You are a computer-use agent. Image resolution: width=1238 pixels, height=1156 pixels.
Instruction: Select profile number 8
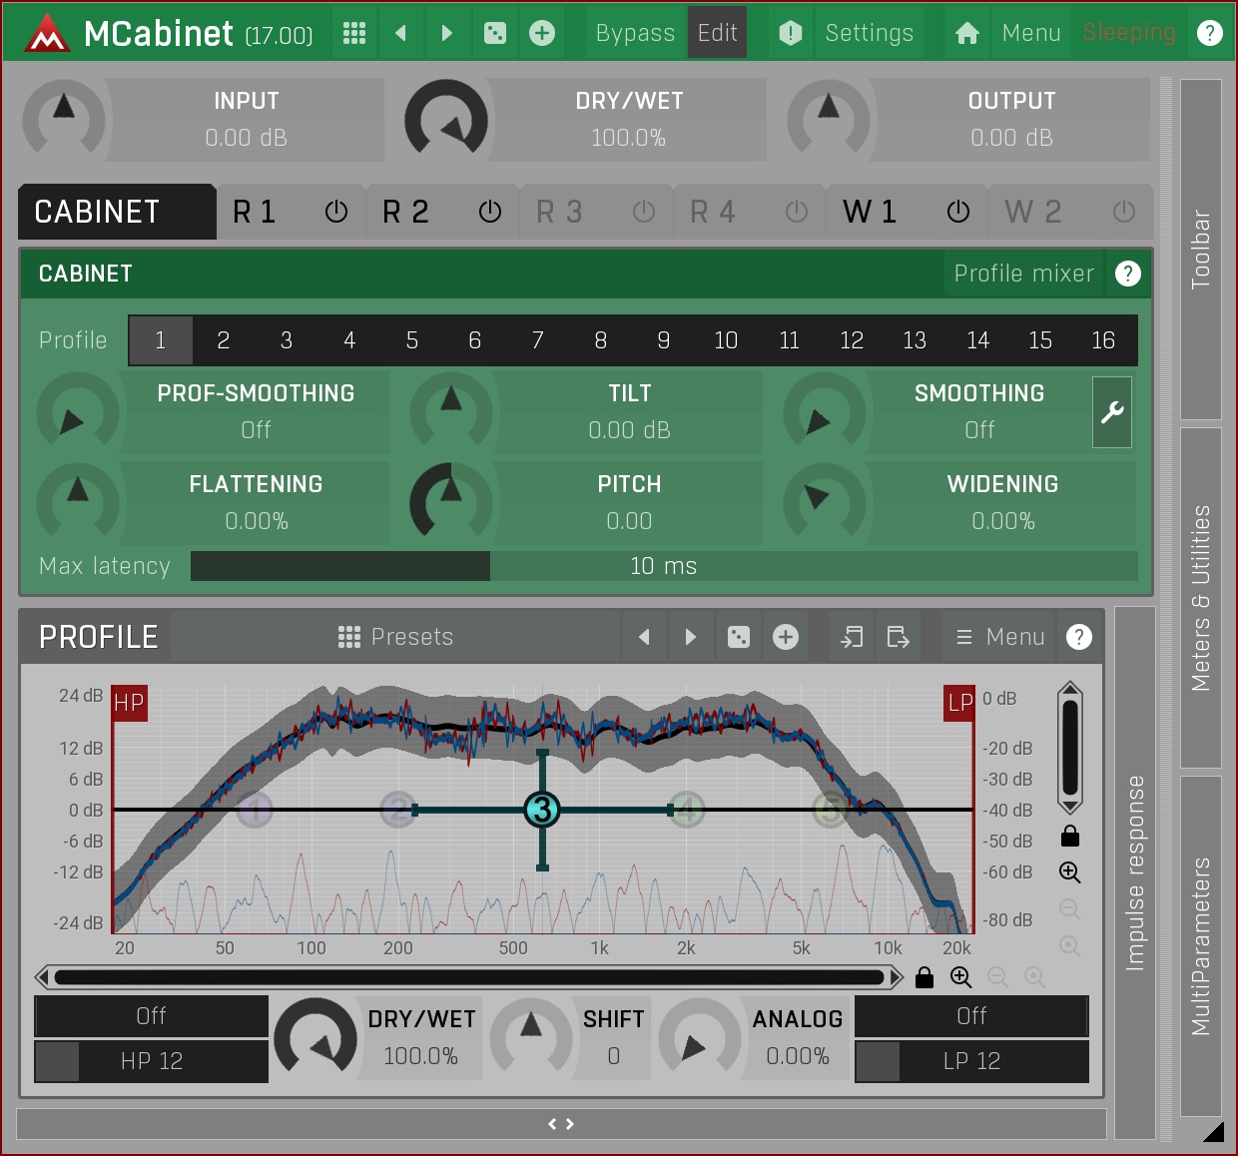tap(600, 340)
